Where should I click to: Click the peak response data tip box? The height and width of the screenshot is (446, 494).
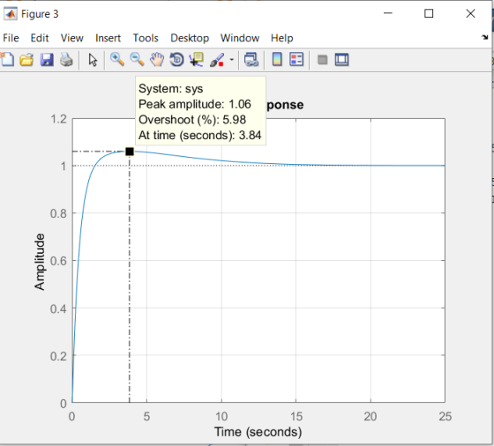click(x=201, y=111)
